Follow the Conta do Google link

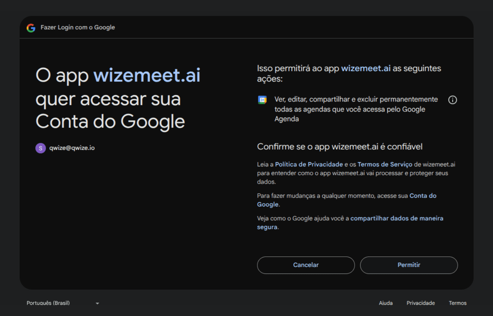click(423, 196)
